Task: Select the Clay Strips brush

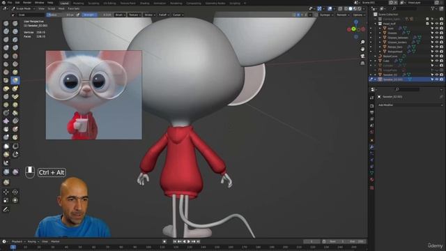Action: pyautogui.click(x=15, y=31)
